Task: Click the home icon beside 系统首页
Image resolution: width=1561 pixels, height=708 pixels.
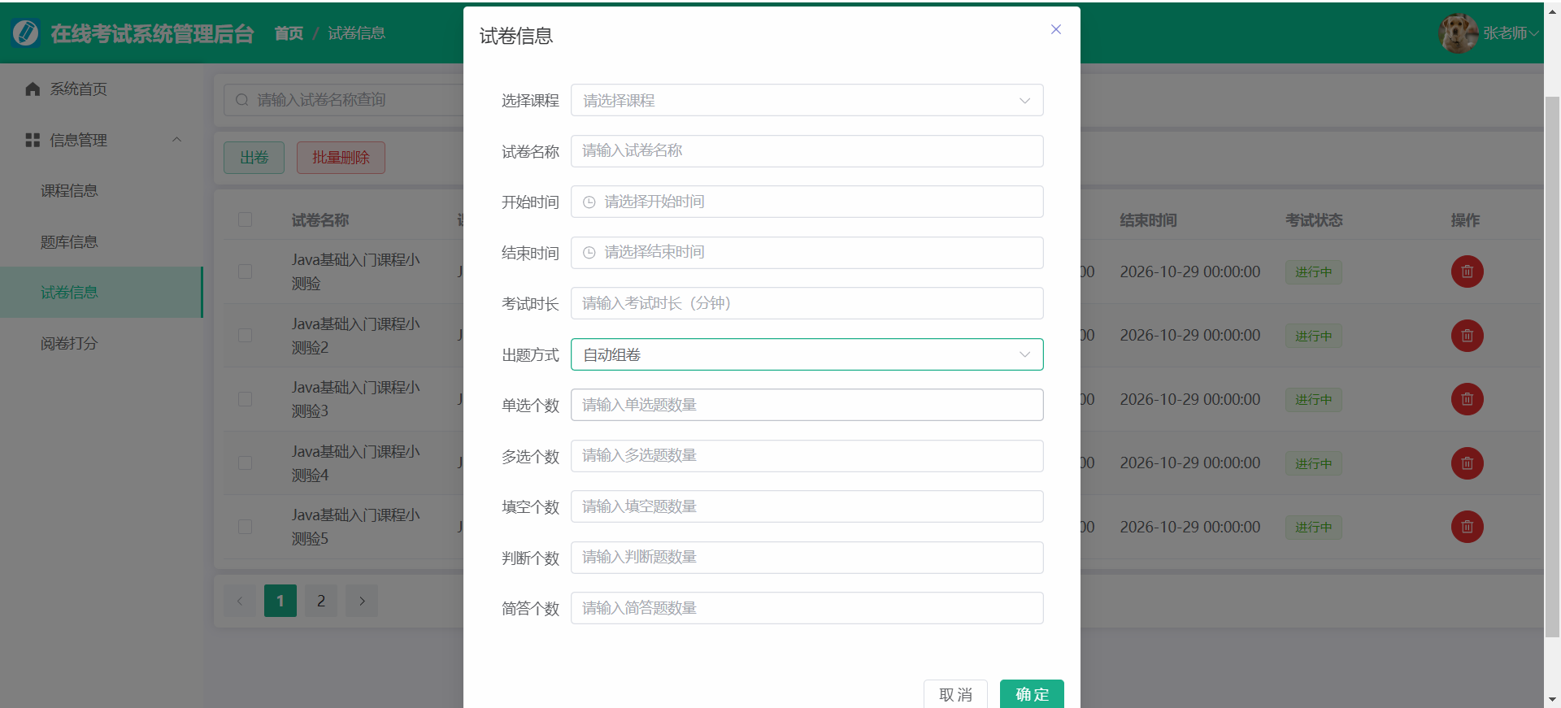Action: 33,89
